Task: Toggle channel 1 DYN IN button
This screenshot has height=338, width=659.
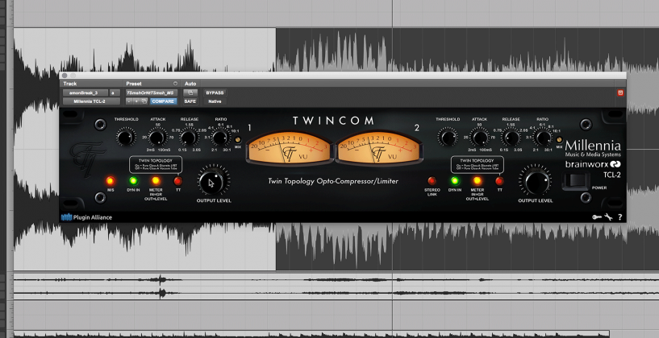Action: [133, 180]
